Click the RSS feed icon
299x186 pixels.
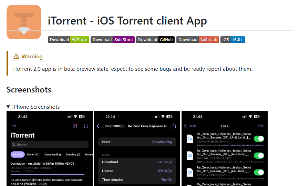pos(75,126)
